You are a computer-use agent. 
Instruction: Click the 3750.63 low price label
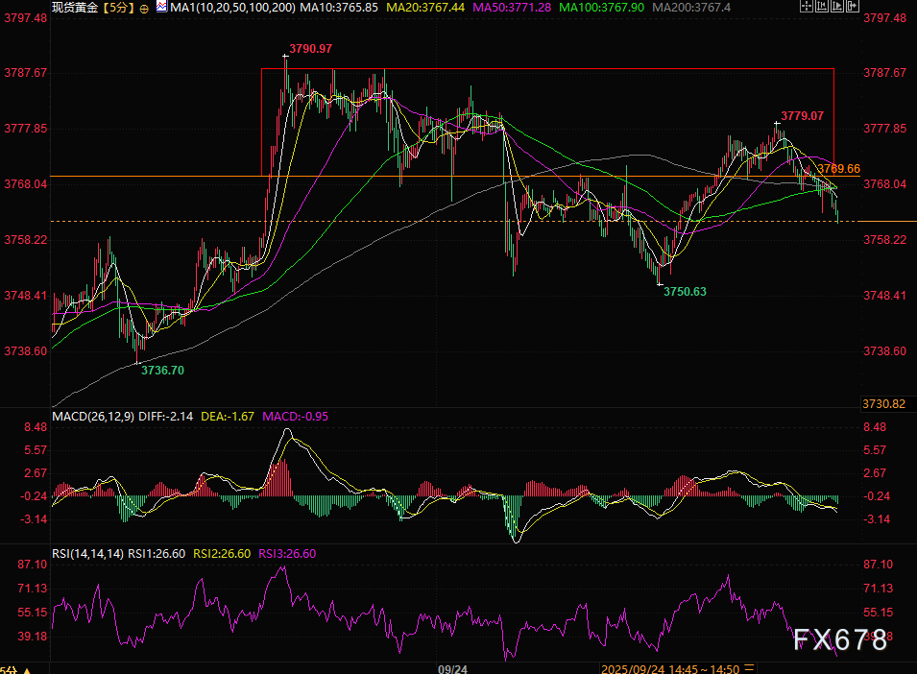(x=685, y=291)
